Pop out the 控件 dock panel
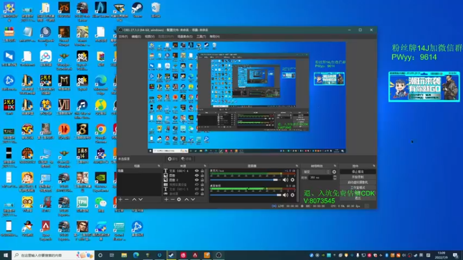Image resolution: width=463 pixels, height=260 pixels. coord(374,166)
